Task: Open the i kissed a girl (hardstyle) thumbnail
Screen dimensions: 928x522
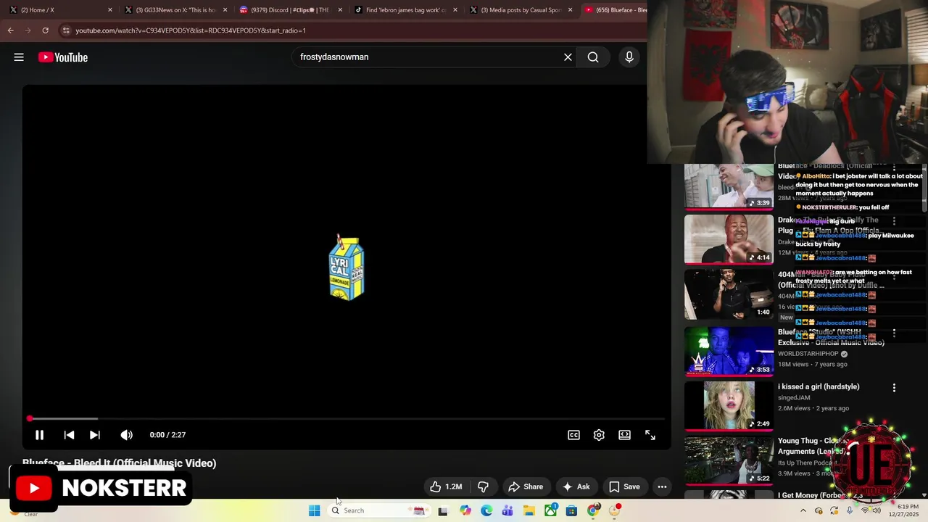Action: tap(729, 405)
